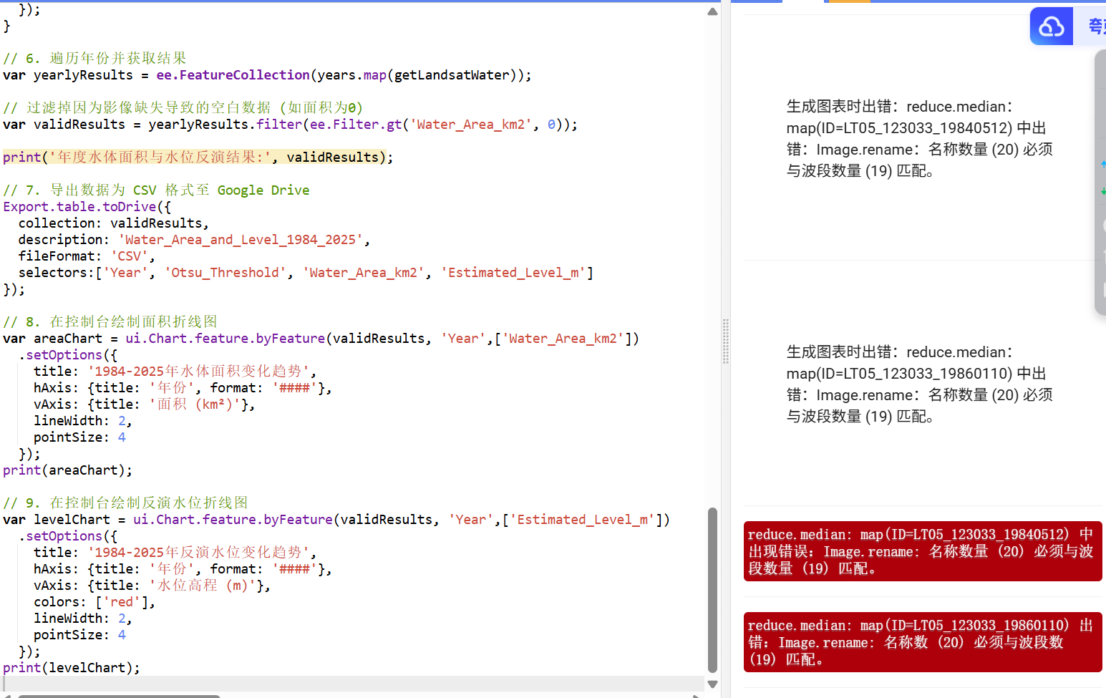Click the var levelChart declaration line

[336, 520]
